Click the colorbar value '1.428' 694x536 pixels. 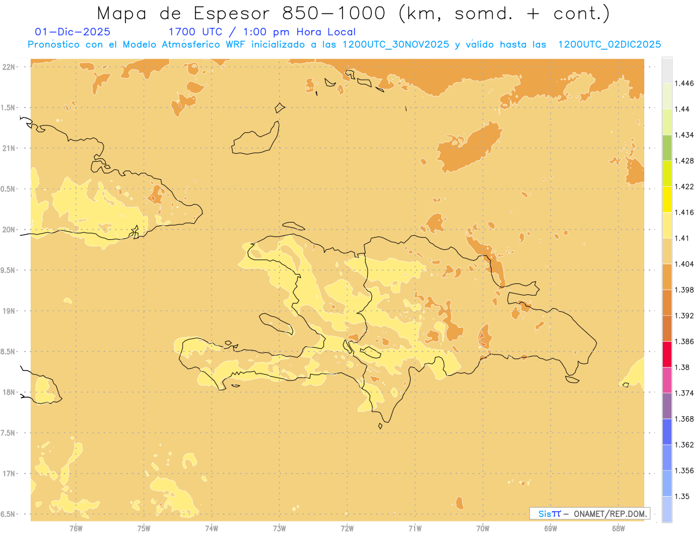pyautogui.click(x=684, y=161)
